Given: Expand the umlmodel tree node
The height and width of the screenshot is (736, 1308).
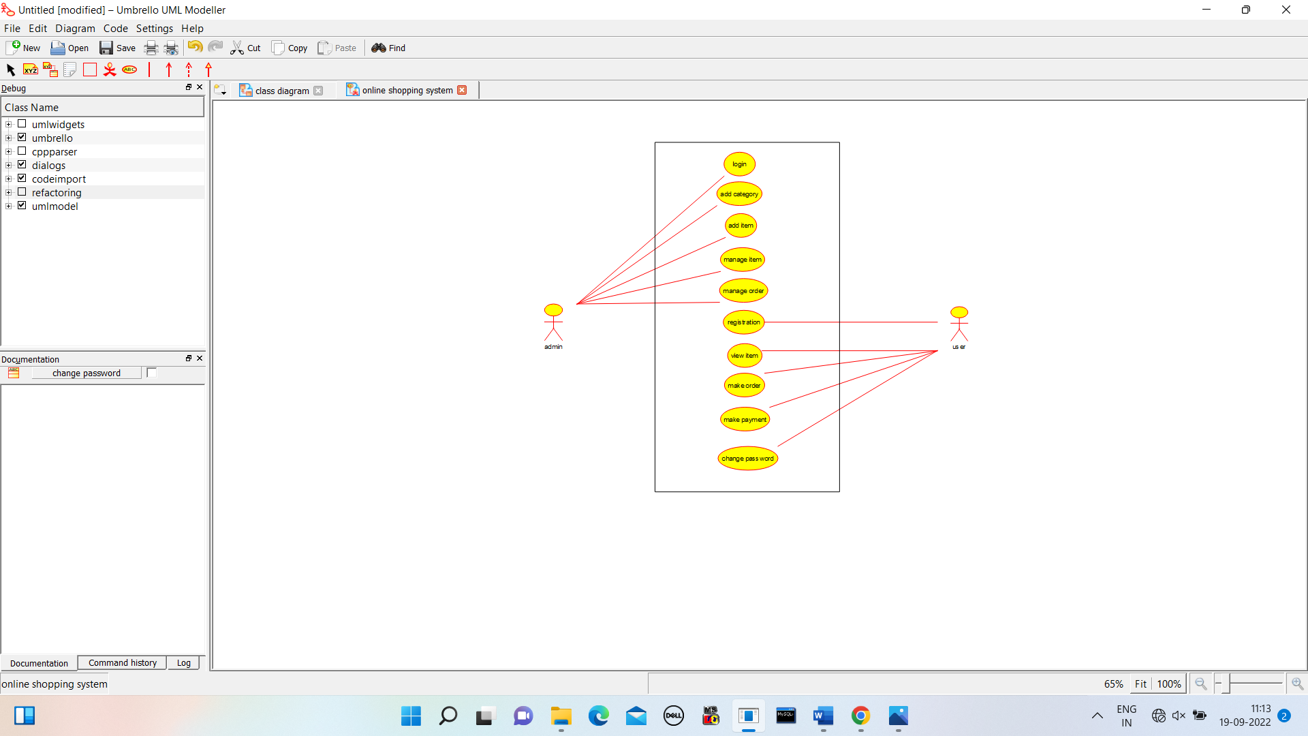Looking at the screenshot, I should pos(9,206).
